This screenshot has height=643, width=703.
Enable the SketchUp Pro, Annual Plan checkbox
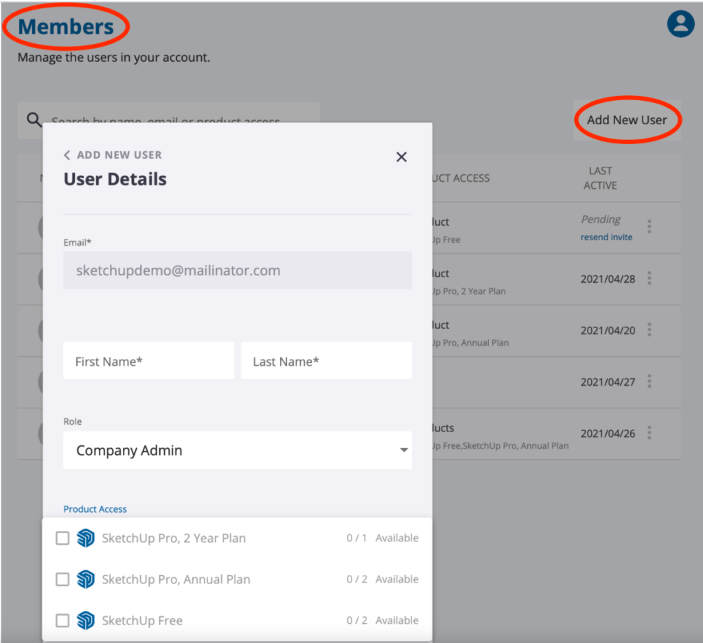(62, 579)
